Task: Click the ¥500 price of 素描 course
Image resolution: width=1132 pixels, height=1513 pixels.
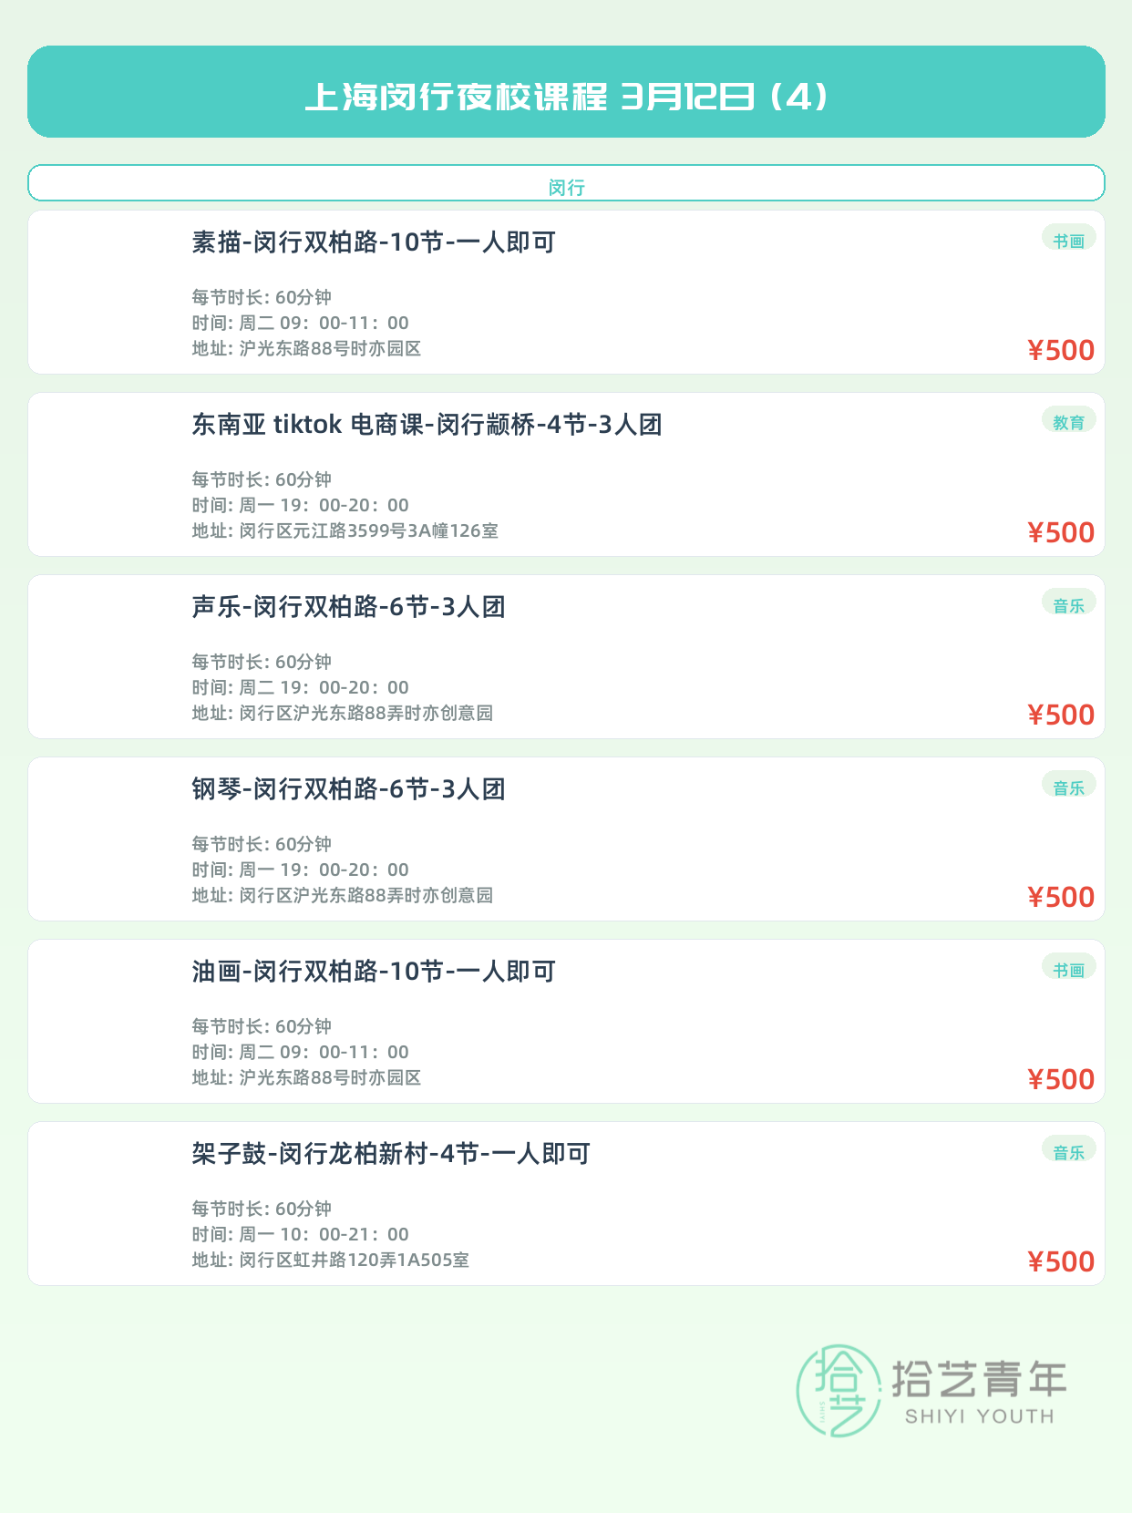Action: (x=1061, y=350)
